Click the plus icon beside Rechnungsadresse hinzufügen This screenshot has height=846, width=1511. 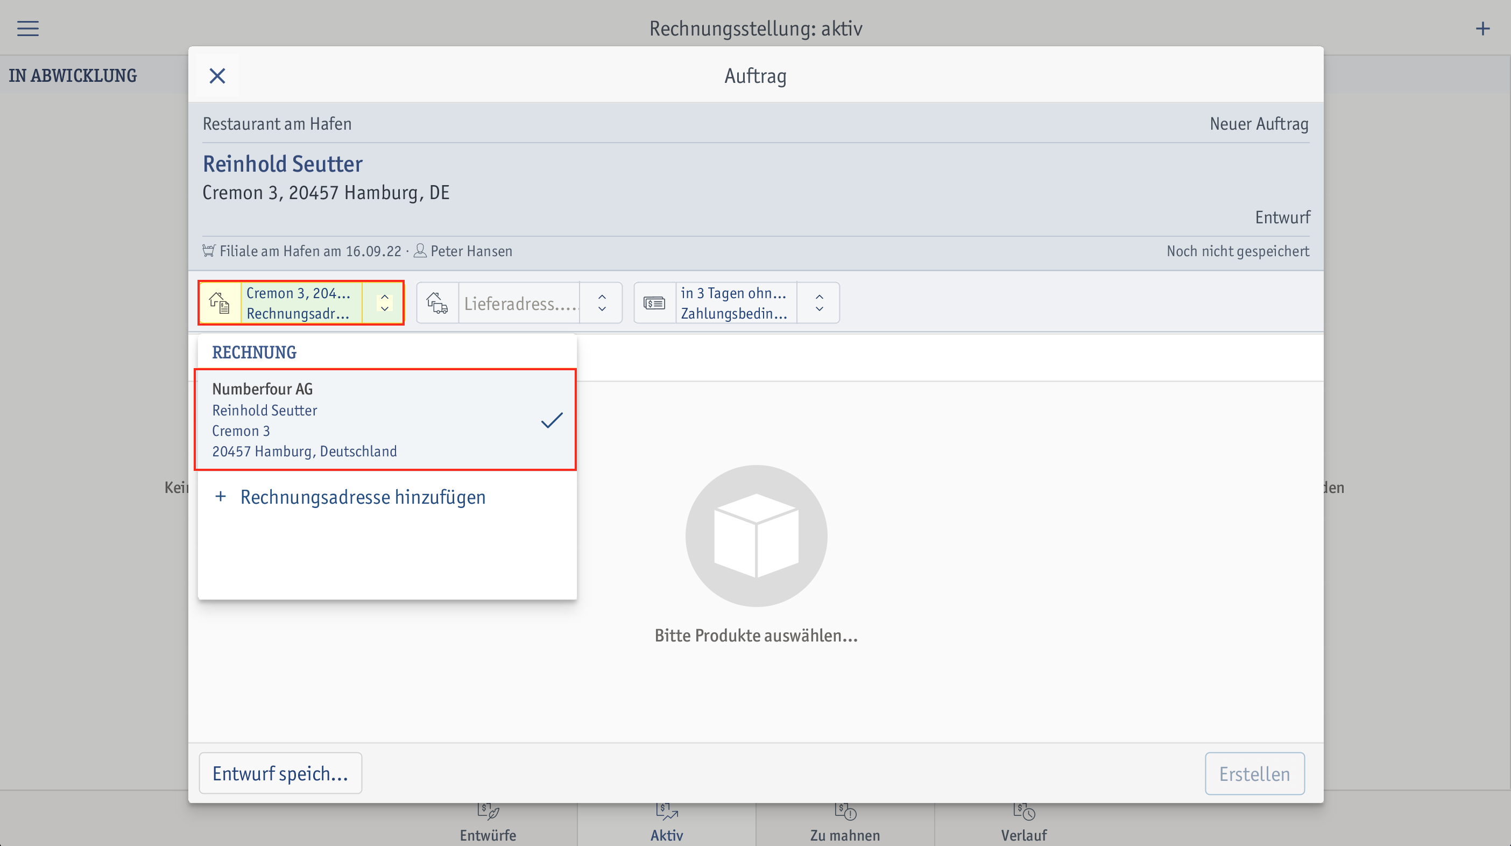click(x=221, y=496)
